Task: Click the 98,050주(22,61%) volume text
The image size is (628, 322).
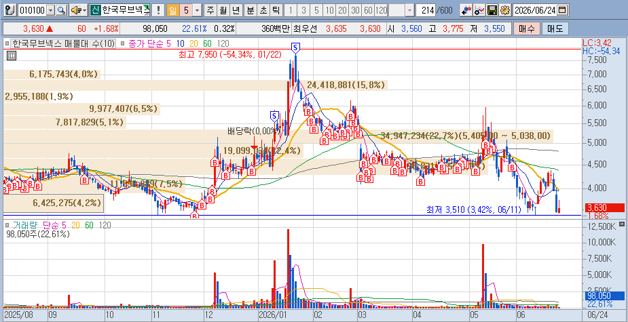Action: (x=38, y=235)
